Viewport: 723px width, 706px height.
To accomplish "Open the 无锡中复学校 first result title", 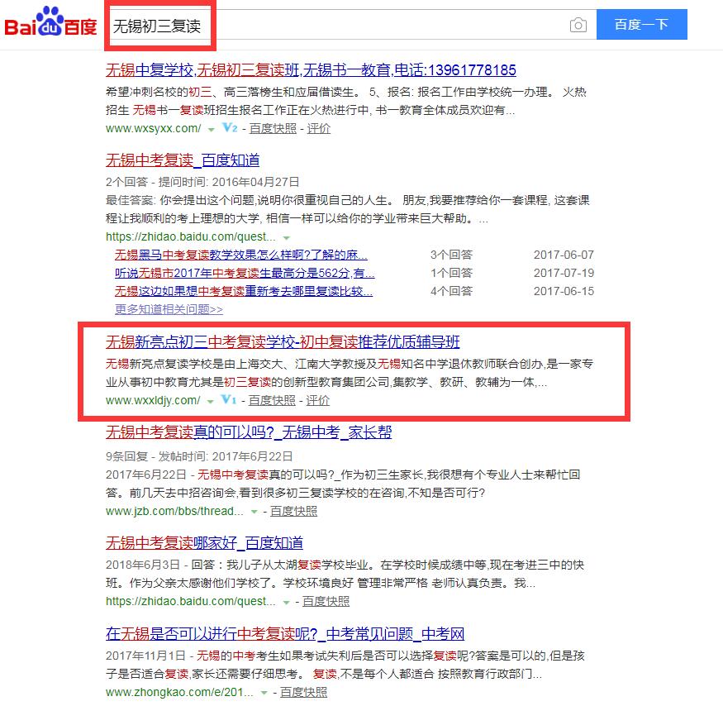I will coord(311,70).
